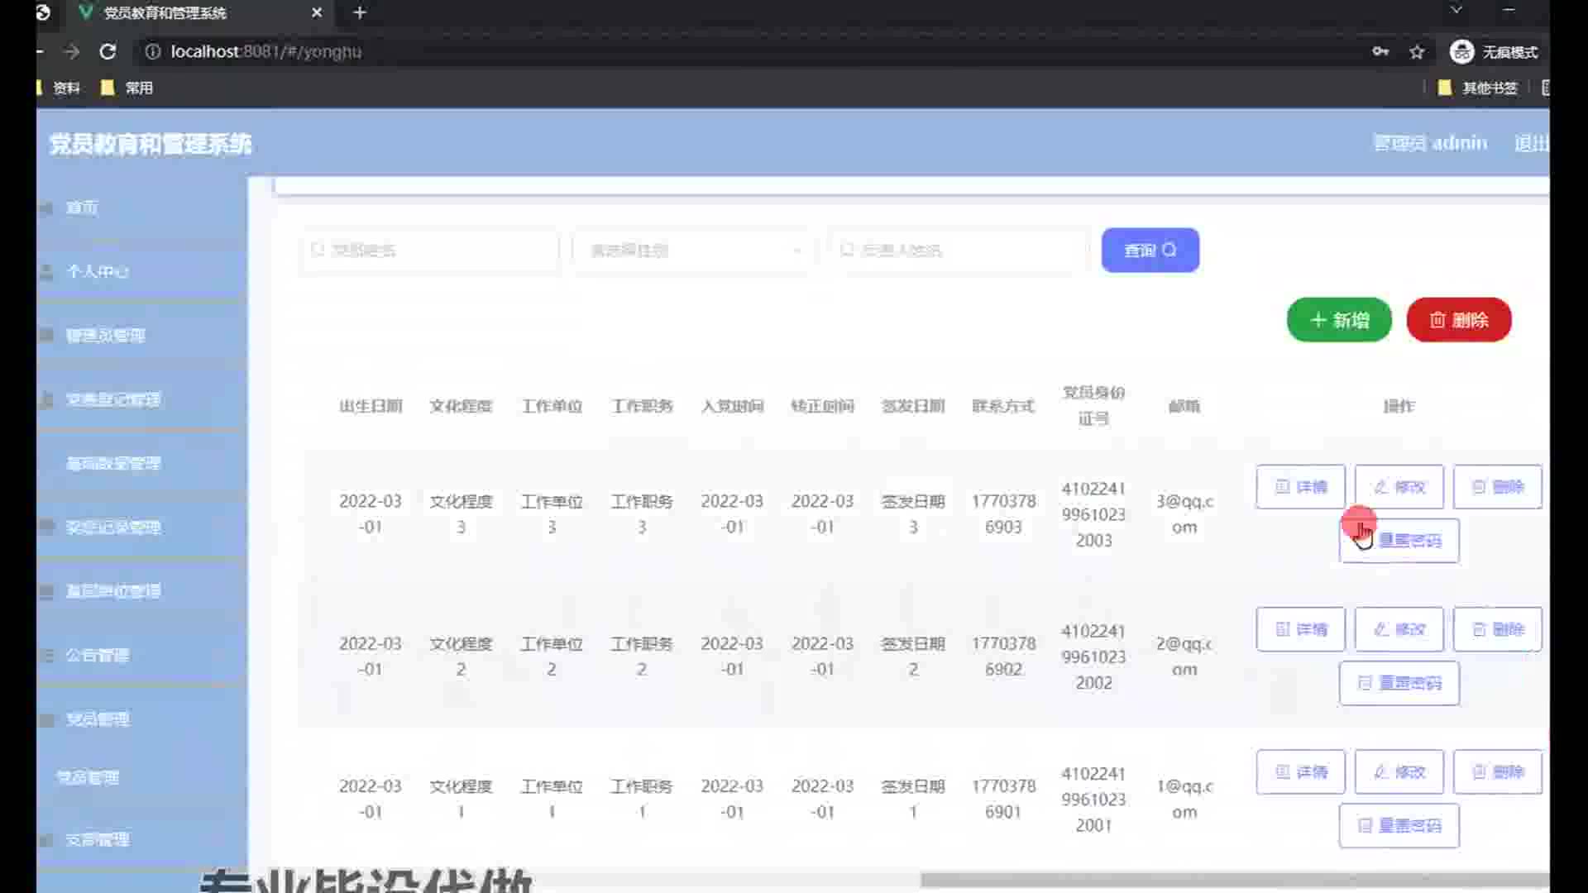Click the 文化程度 column header
This screenshot has height=893, width=1588.
tap(461, 406)
